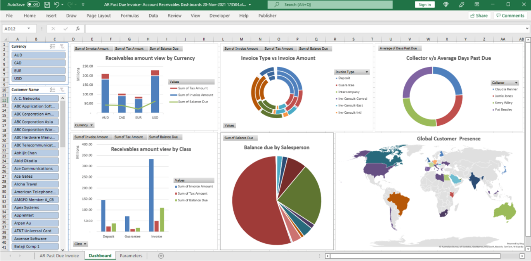Click the Sign in button
Screen dimensions: 531x261
pyautogui.click(x=424, y=4)
